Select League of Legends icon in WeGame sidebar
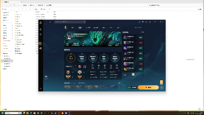204x115 pixels. (41, 43)
